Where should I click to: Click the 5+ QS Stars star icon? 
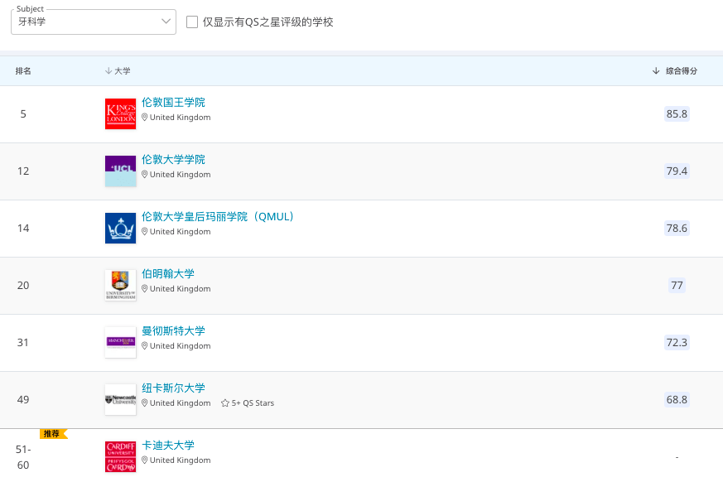pyautogui.click(x=225, y=403)
